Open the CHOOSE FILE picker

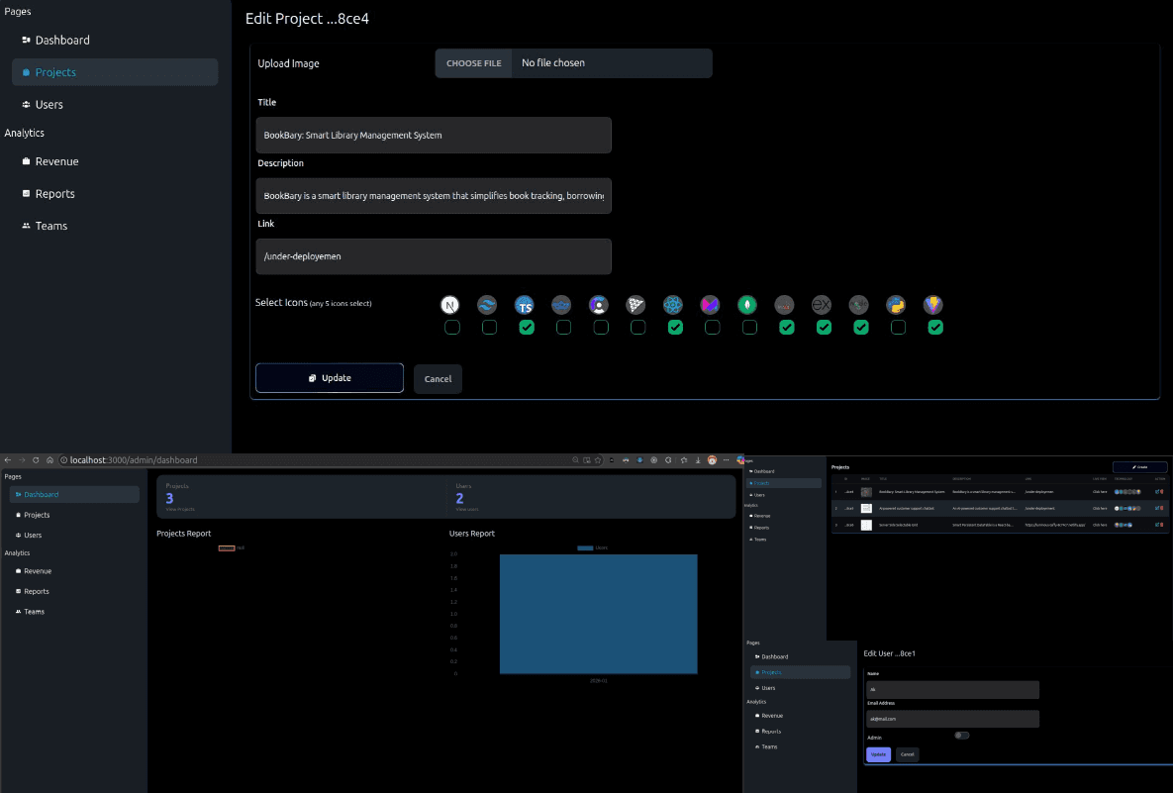click(x=473, y=62)
